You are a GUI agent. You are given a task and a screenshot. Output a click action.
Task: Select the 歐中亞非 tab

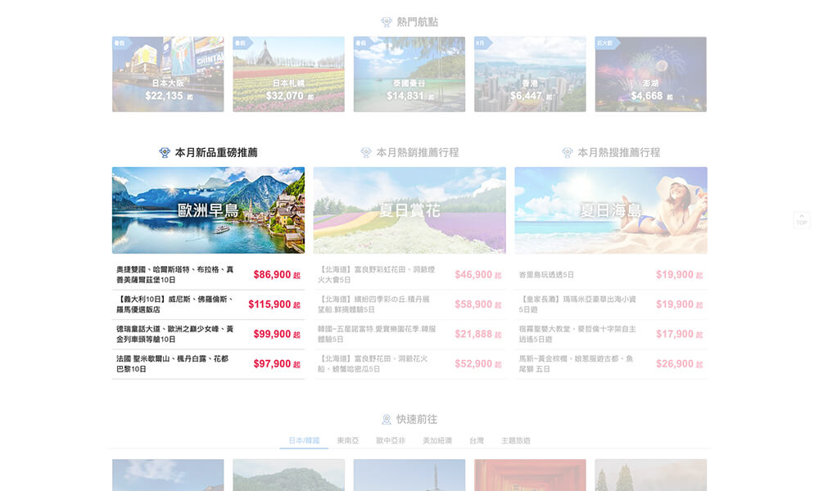click(x=391, y=441)
